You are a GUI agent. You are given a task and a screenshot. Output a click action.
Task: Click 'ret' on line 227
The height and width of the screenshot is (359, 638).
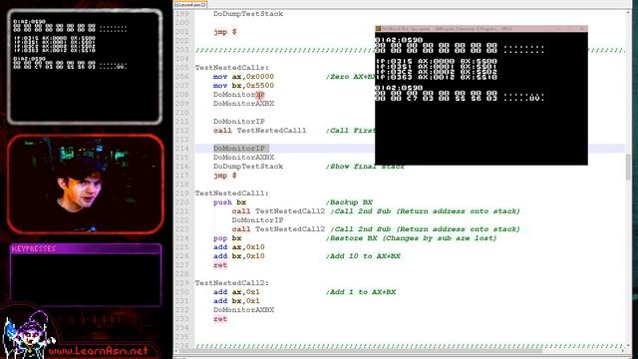point(220,265)
